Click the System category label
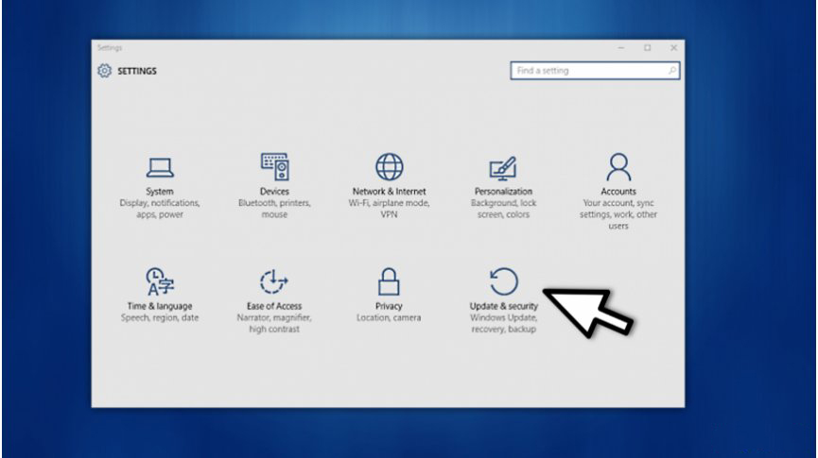 [x=160, y=191]
